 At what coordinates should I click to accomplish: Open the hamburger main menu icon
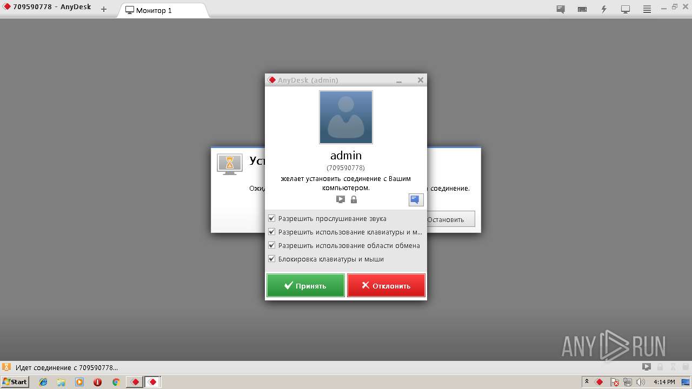tap(647, 9)
